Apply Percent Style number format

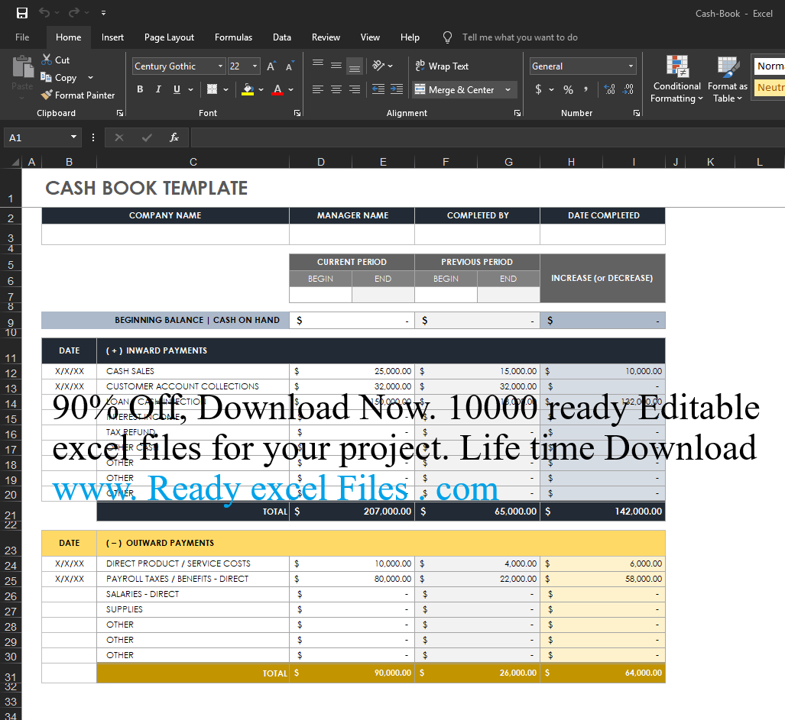coord(569,89)
